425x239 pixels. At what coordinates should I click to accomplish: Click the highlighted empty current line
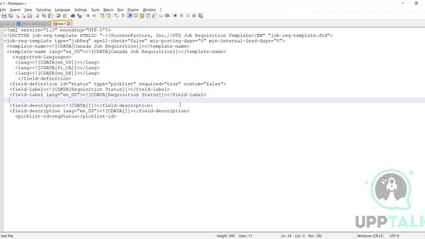coord(214,100)
